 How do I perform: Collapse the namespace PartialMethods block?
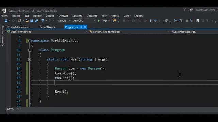tap(30, 41)
